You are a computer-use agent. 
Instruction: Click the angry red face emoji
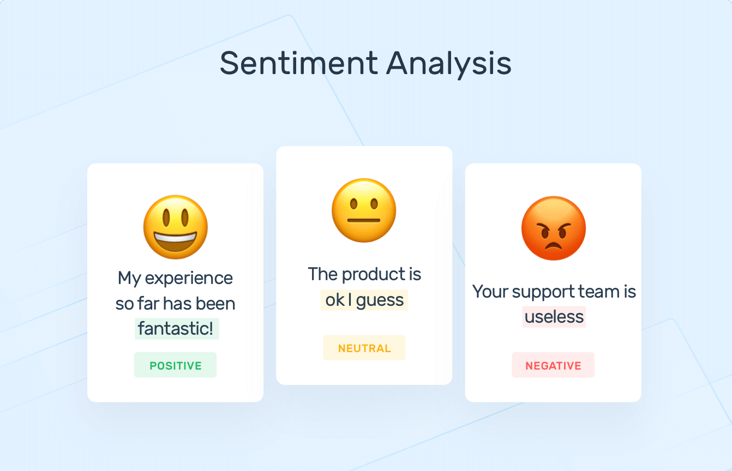[x=553, y=228]
